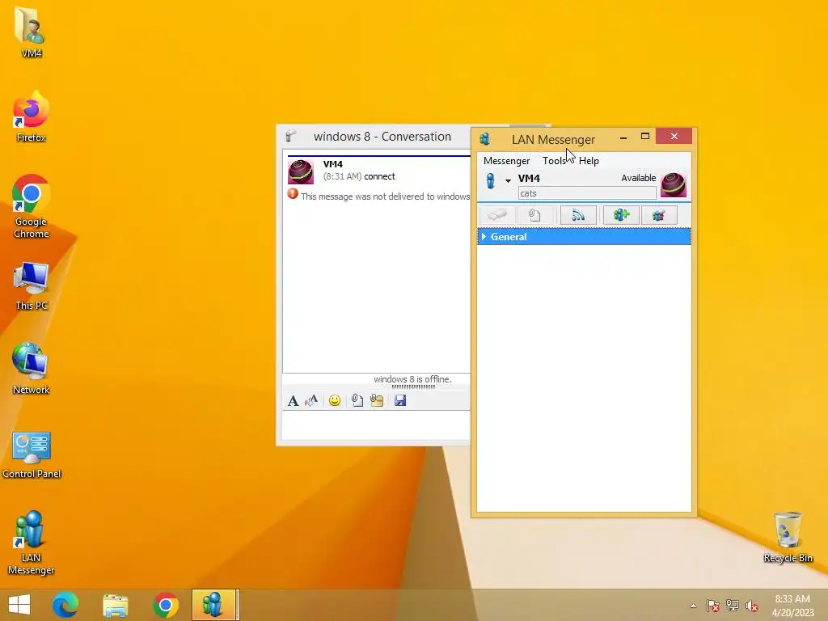Image resolution: width=828 pixels, height=621 pixels.
Task: Open the font 'A' button in the conversation toolbar
Action: (293, 401)
